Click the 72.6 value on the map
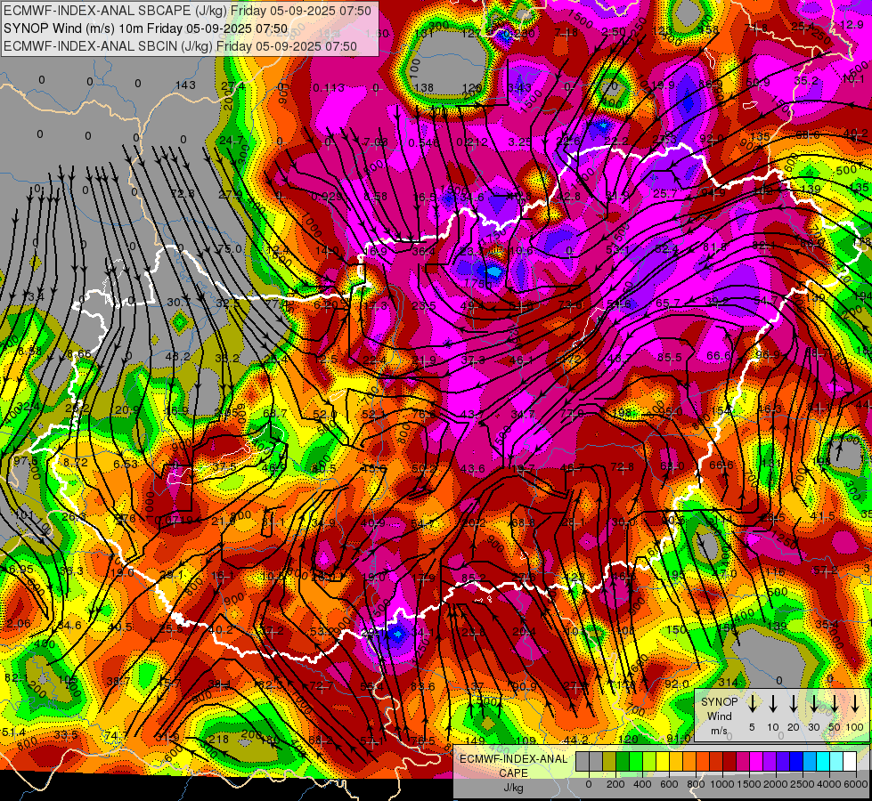The width and height of the screenshot is (872, 801). point(183,193)
